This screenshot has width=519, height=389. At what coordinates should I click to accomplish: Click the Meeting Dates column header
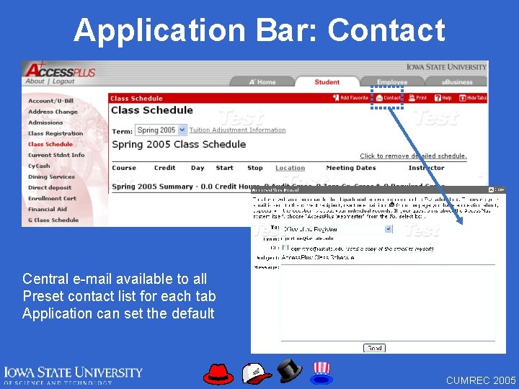[x=351, y=168]
